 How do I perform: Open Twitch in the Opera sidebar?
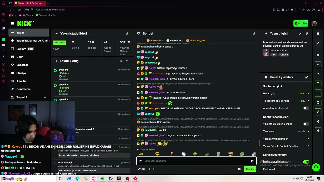(3, 28)
